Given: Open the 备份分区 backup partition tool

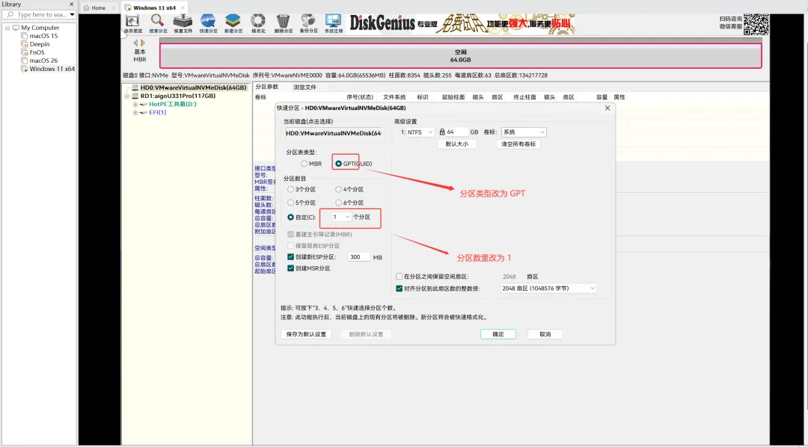Looking at the screenshot, I should [308, 22].
